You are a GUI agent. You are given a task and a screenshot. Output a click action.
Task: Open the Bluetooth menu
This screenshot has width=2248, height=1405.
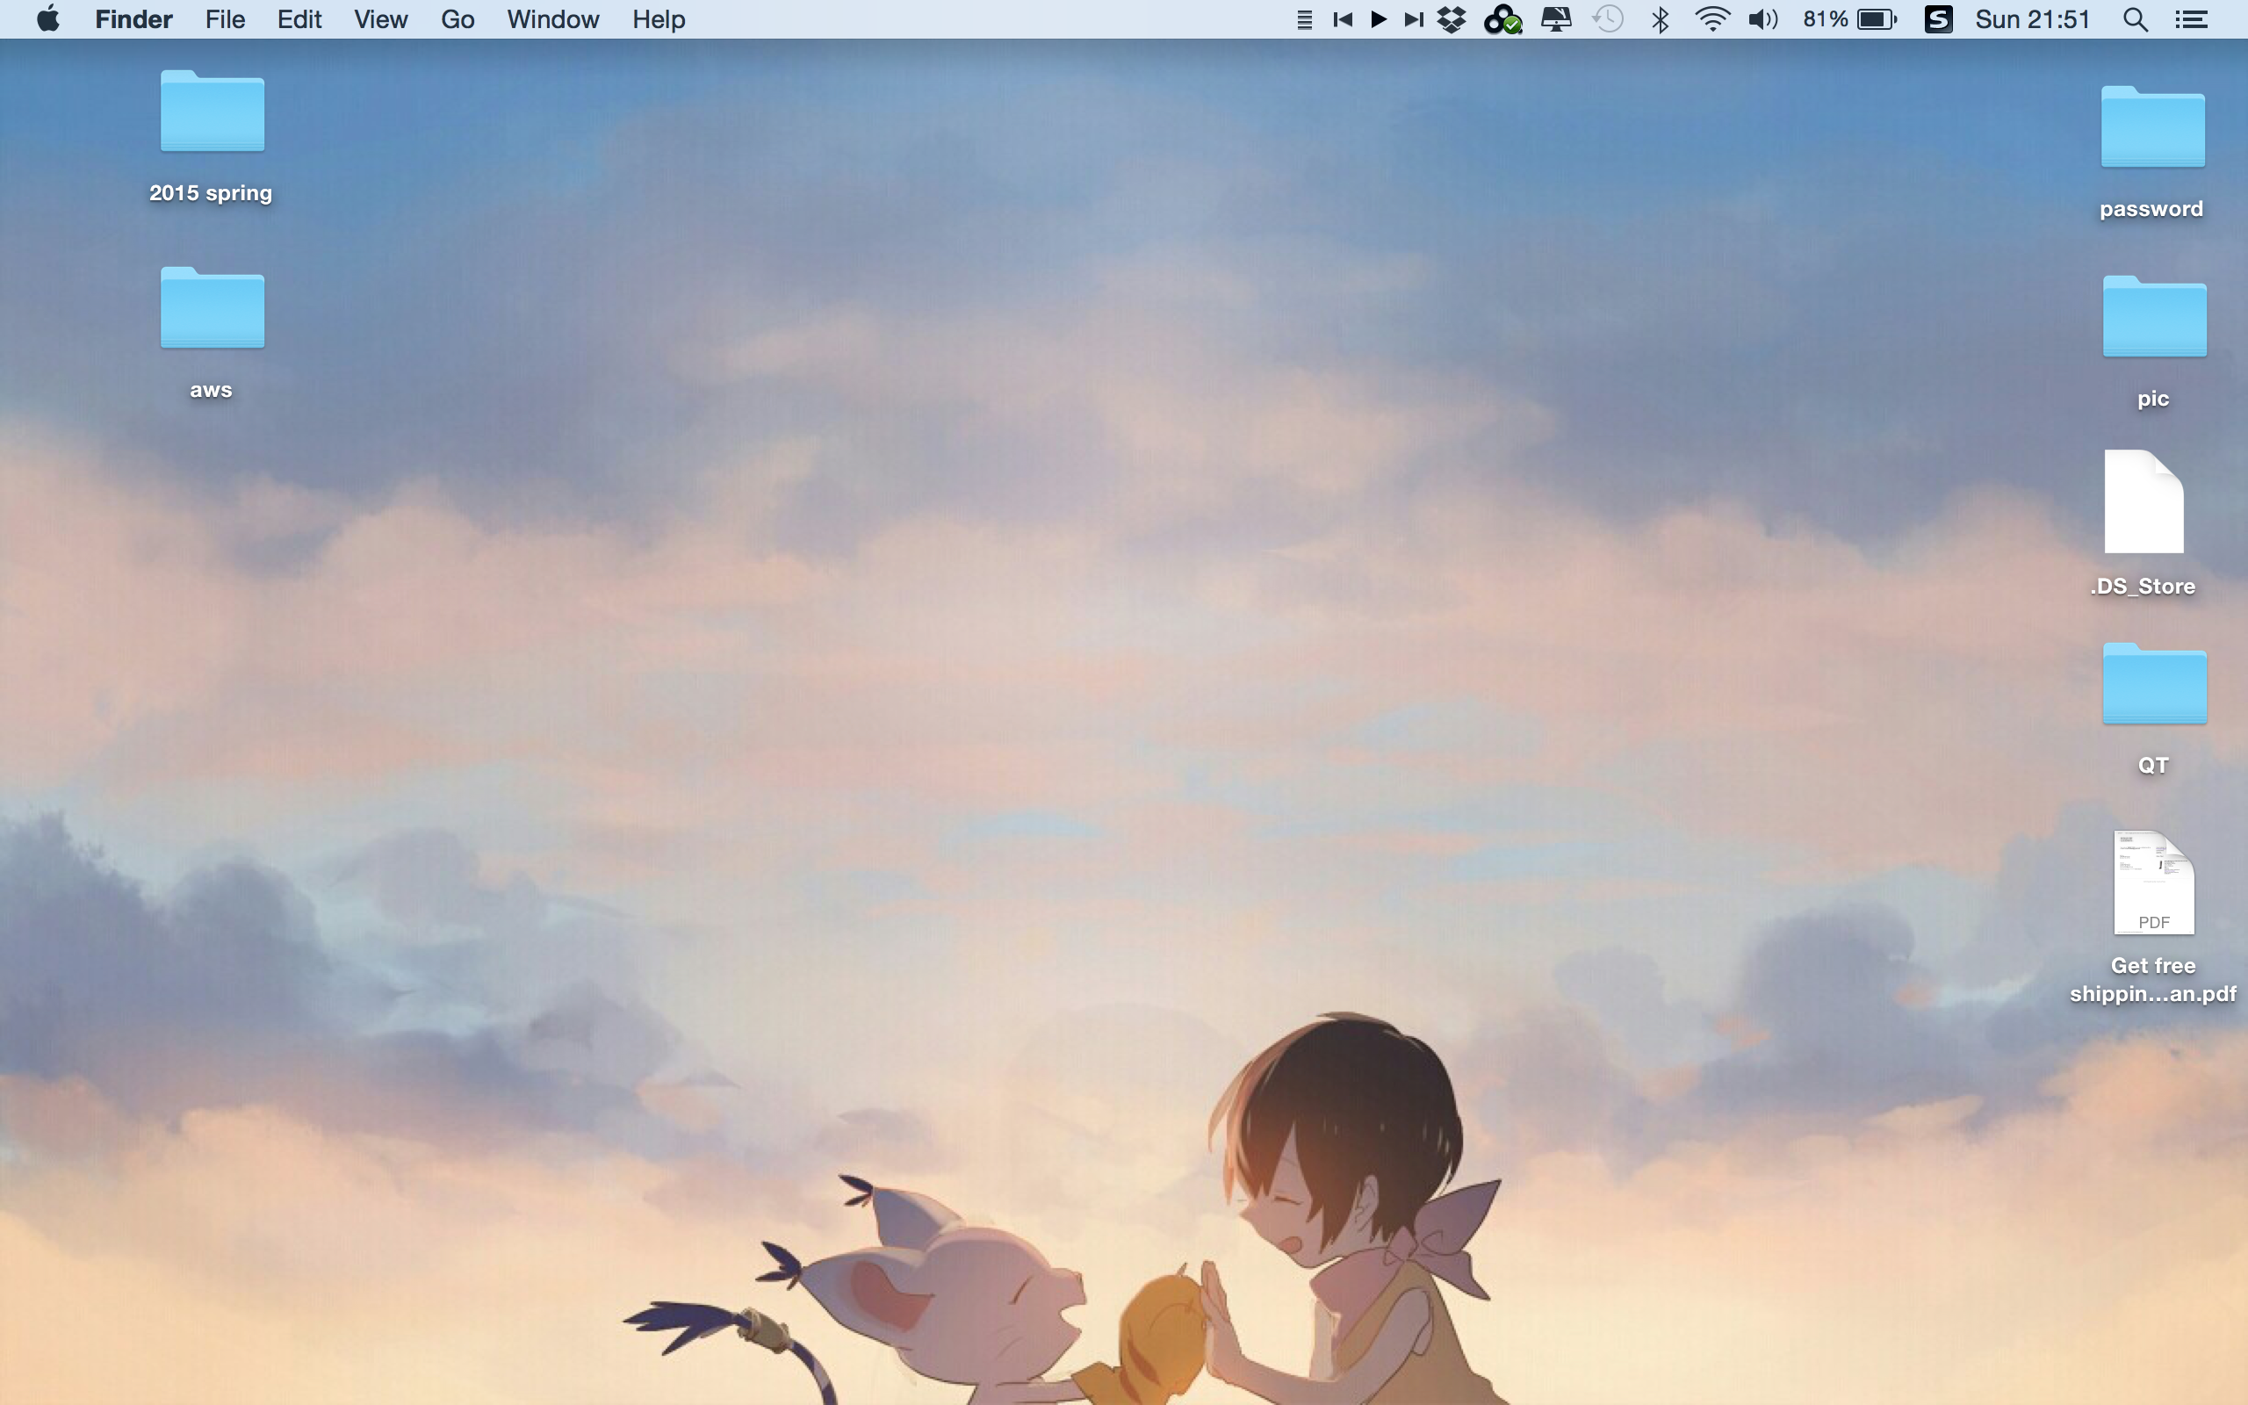(1660, 19)
